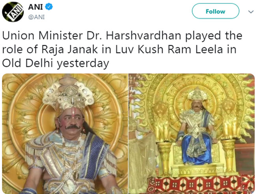Open the right full-throne stage photo
This screenshot has width=256, height=194.
[191, 134]
